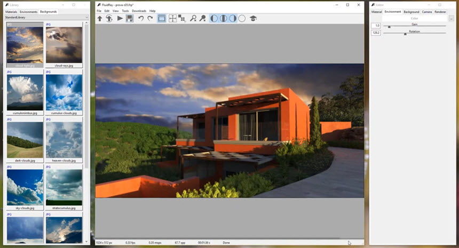The height and width of the screenshot is (248, 459).
Task: Click the browse button beside Color
Action: pos(451,19)
